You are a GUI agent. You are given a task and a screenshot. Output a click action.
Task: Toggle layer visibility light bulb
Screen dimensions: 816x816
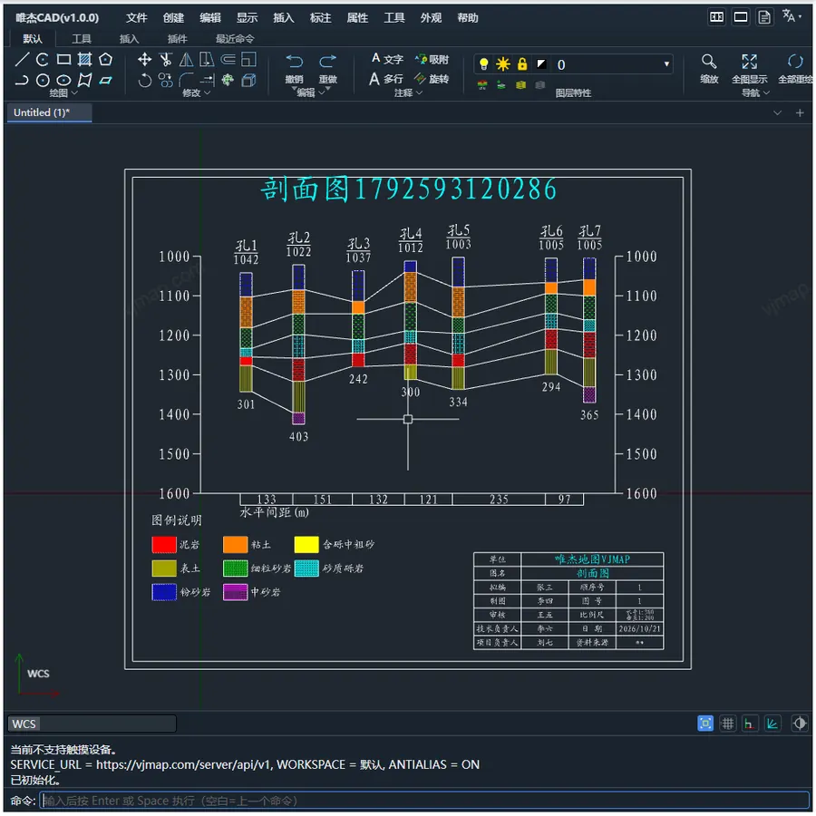point(483,64)
